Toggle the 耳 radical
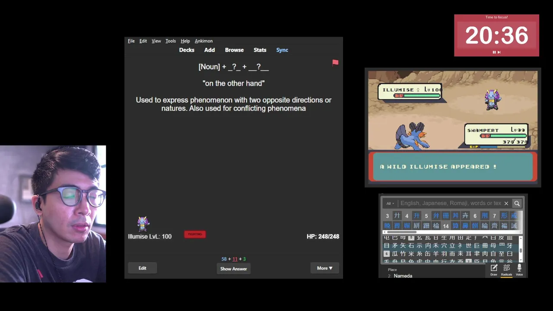 click(x=469, y=254)
